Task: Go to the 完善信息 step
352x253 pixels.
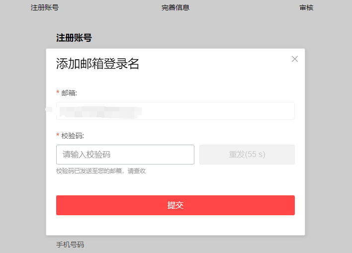Action: coord(176,7)
